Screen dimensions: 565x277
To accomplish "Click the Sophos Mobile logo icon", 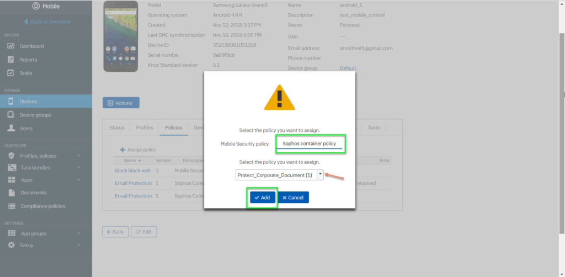I will [36, 6].
